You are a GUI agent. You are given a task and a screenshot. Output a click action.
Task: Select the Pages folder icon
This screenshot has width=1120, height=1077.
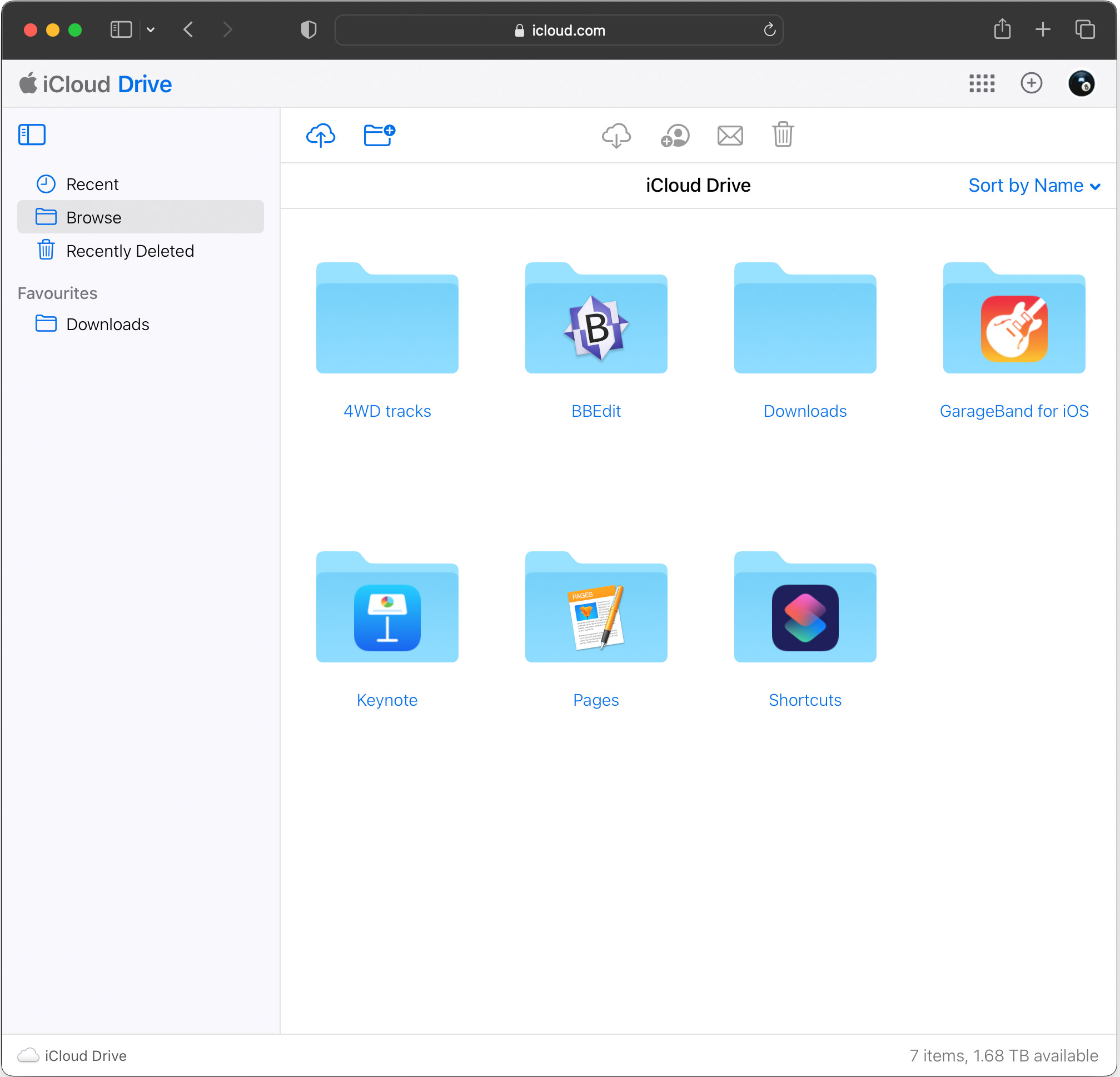coord(596,607)
